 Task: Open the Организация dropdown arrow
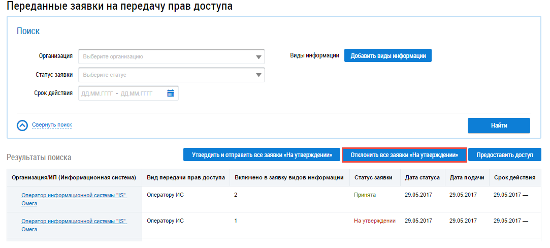259,57
